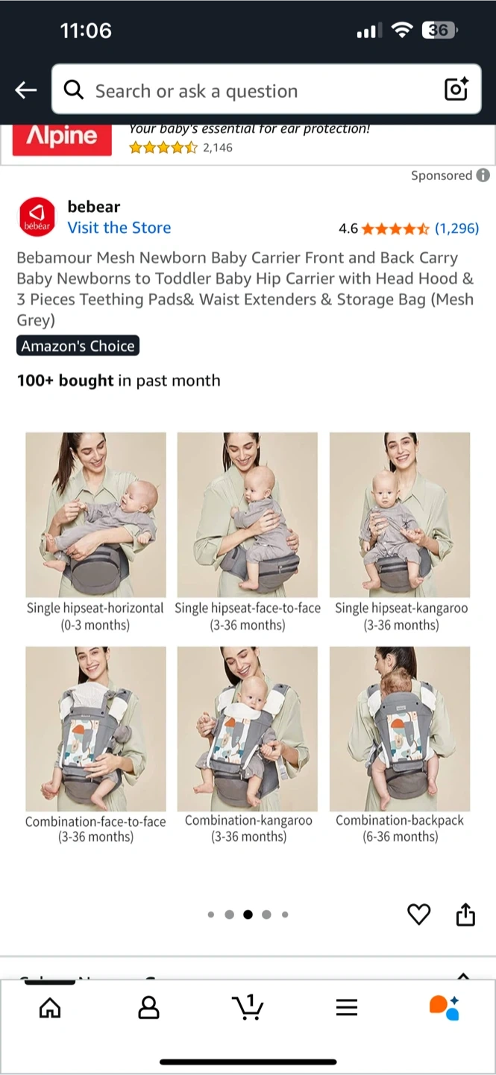This screenshot has width=496, height=1075.
Task: Tap the Sponsored info icon
Action: (483, 175)
